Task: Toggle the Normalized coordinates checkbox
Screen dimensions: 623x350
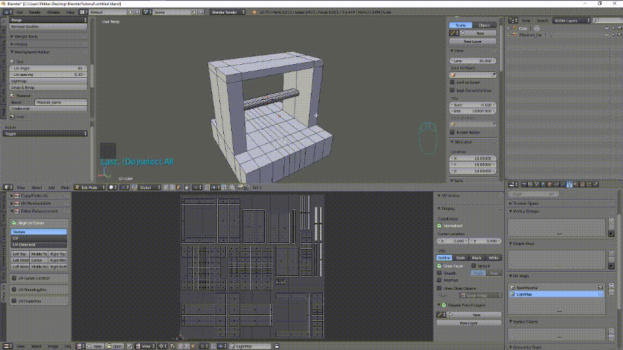Action: point(439,226)
